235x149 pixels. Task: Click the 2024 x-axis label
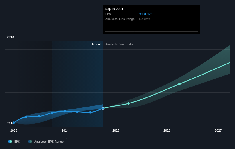65,131
